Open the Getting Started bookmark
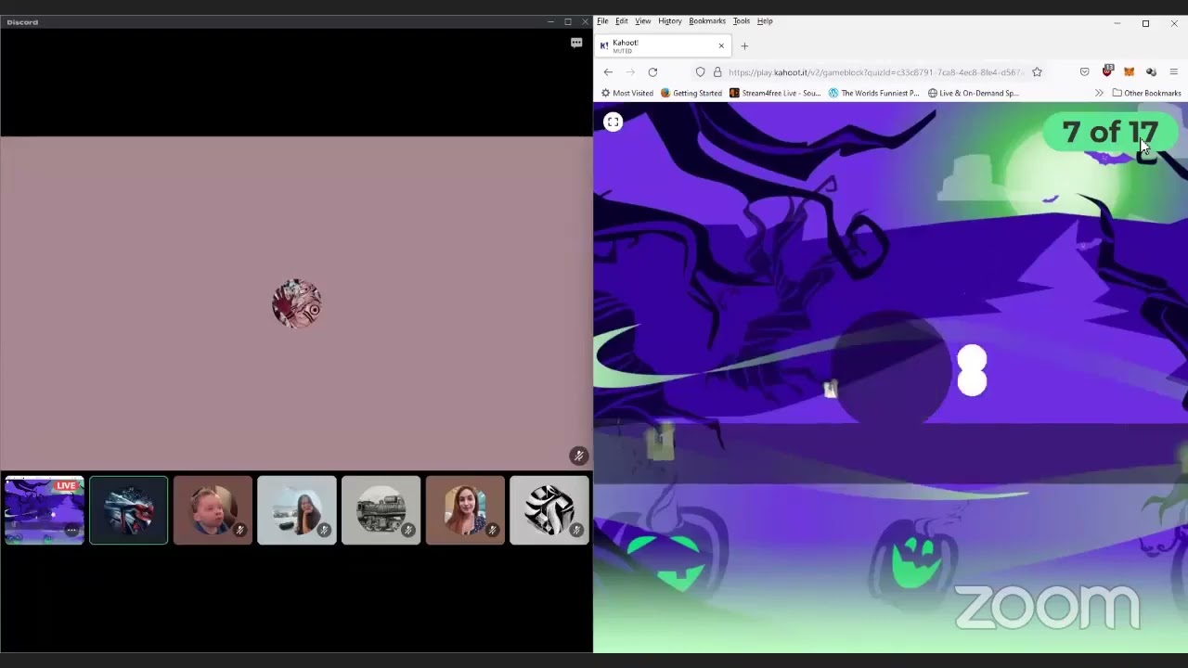This screenshot has height=668, width=1188. point(691,93)
